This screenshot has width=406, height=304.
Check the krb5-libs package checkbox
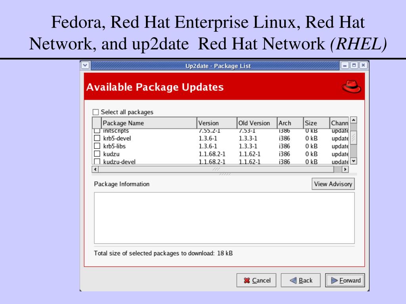pos(97,146)
